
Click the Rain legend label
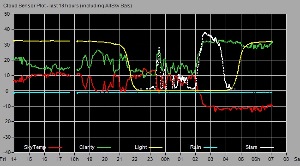tap(195, 147)
